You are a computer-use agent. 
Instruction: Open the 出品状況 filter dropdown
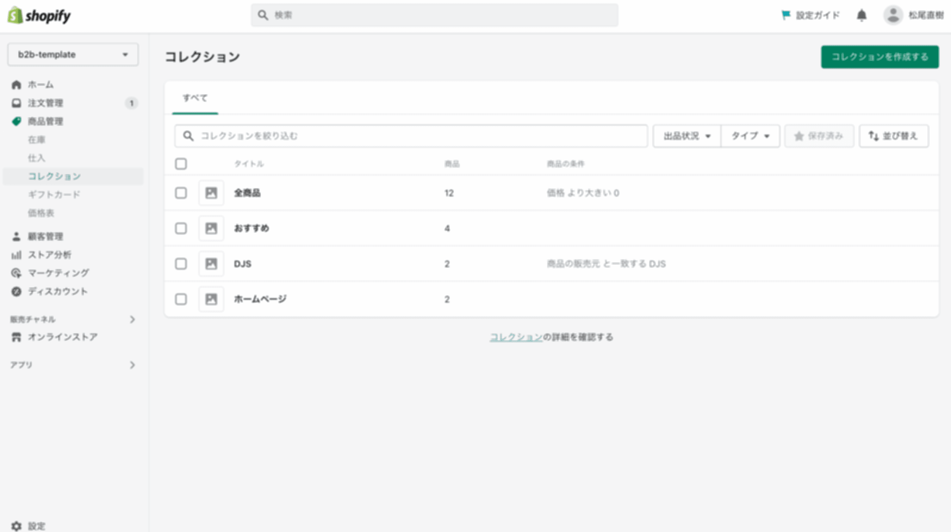(x=687, y=136)
